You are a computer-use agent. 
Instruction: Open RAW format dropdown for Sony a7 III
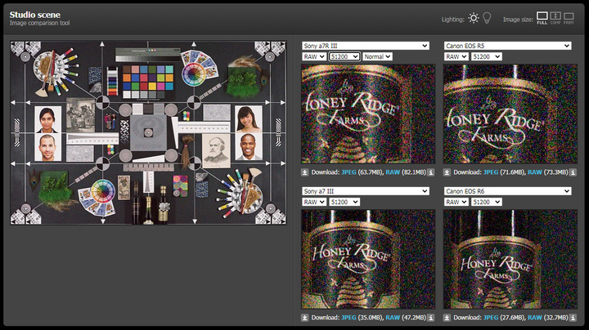tap(314, 202)
